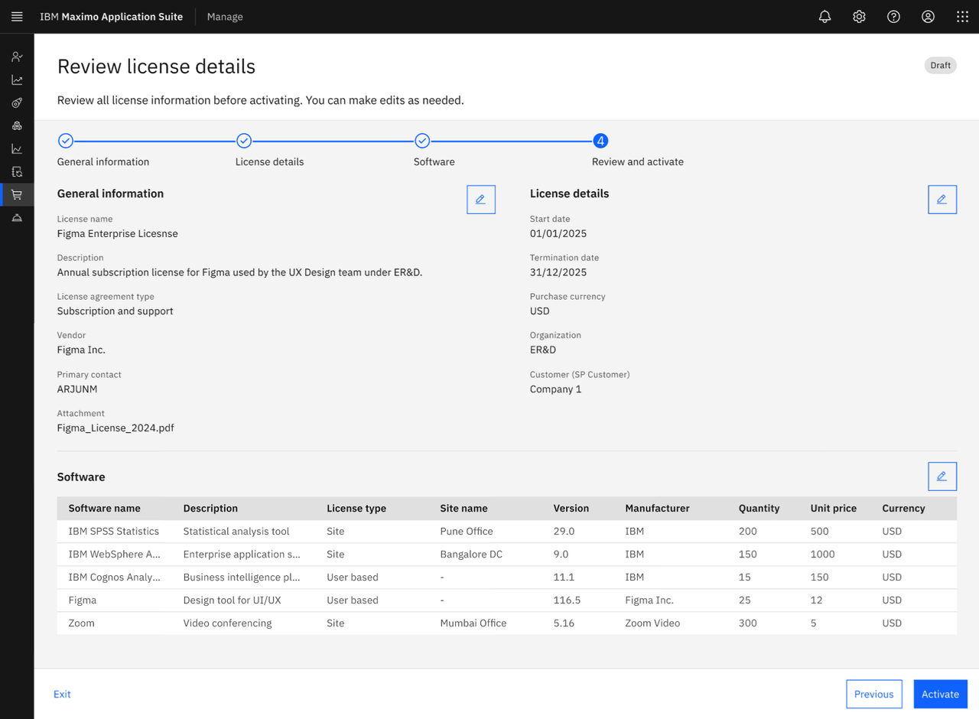Open the cubes sidebar icon
This screenshot has width=979, height=719.
click(17, 125)
